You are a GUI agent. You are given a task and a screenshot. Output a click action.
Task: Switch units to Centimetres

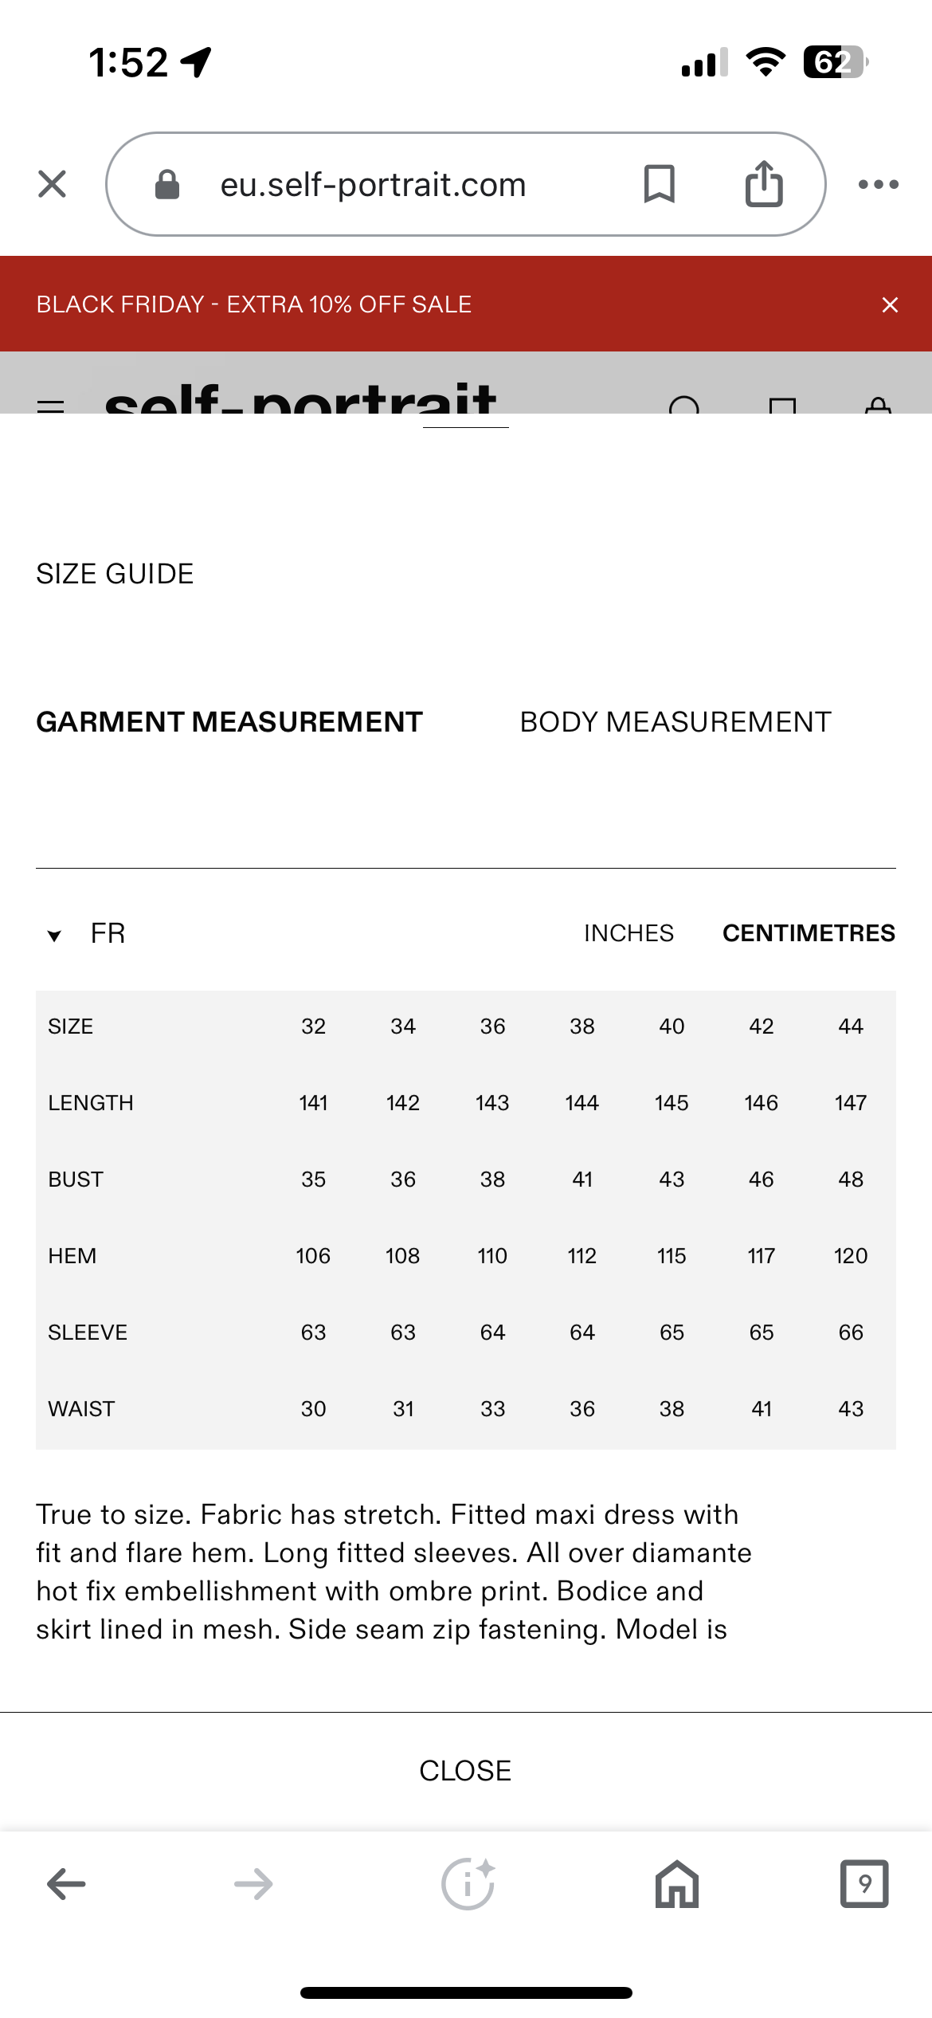click(809, 933)
